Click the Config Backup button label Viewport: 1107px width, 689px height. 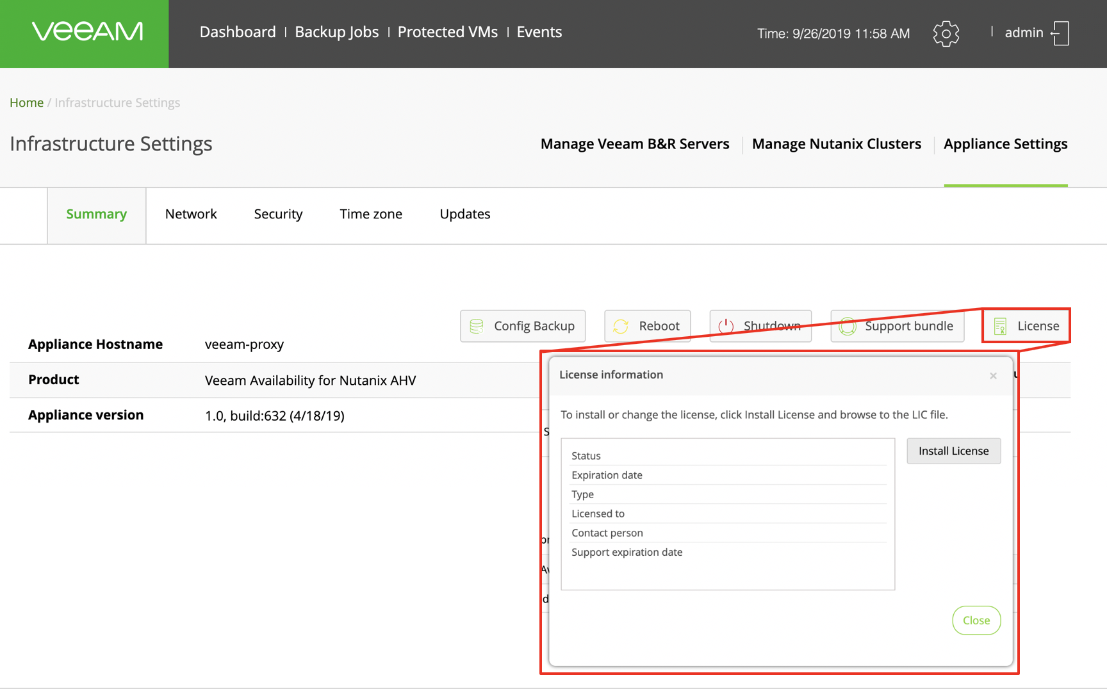(534, 326)
